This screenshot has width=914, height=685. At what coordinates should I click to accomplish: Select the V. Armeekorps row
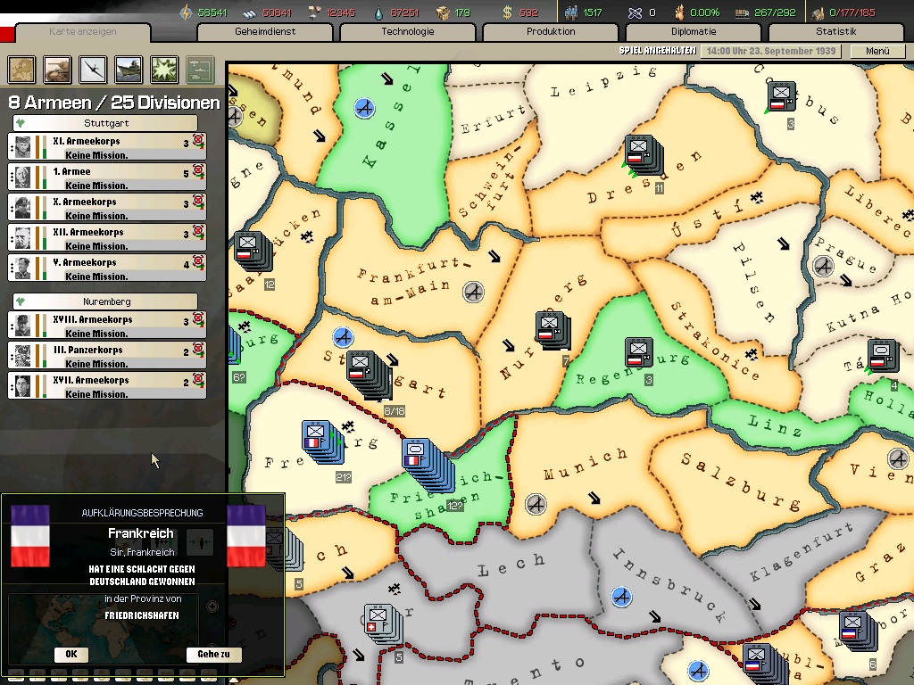107,268
